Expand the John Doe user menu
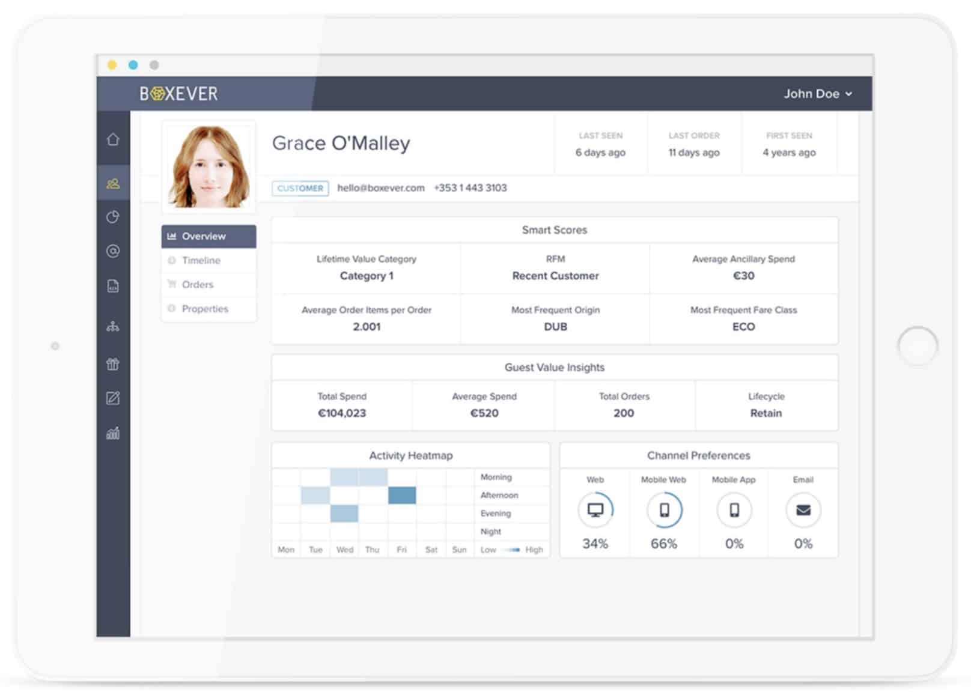The height and width of the screenshot is (698, 971). pyautogui.click(x=818, y=94)
